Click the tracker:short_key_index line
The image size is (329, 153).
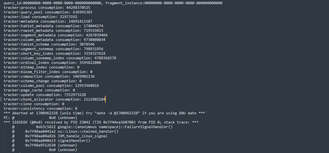click(55, 54)
